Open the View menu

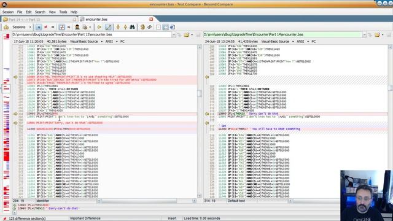pyautogui.click(x=52, y=12)
